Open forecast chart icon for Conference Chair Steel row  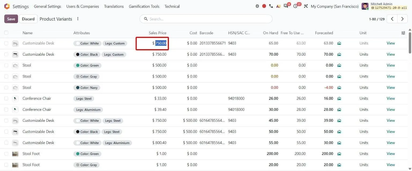pyautogui.click(x=339, y=98)
